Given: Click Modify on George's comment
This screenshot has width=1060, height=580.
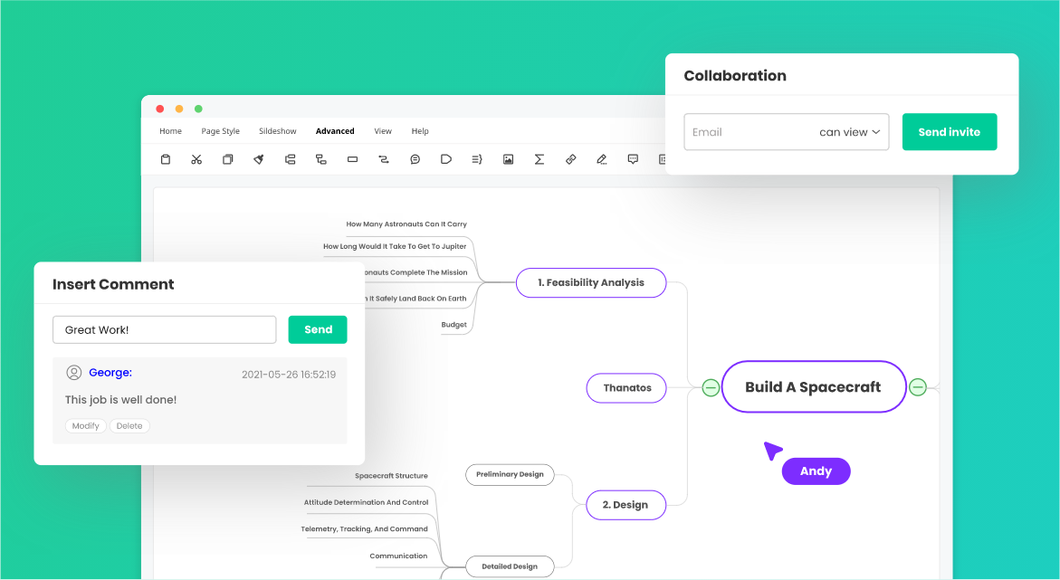Looking at the screenshot, I should click(85, 426).
